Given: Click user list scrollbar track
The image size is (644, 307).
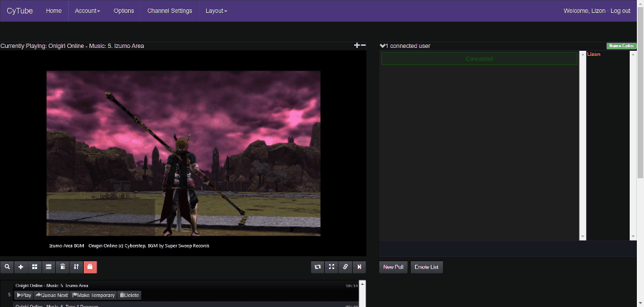Looking at the screenshot, I should coord(633,145).
